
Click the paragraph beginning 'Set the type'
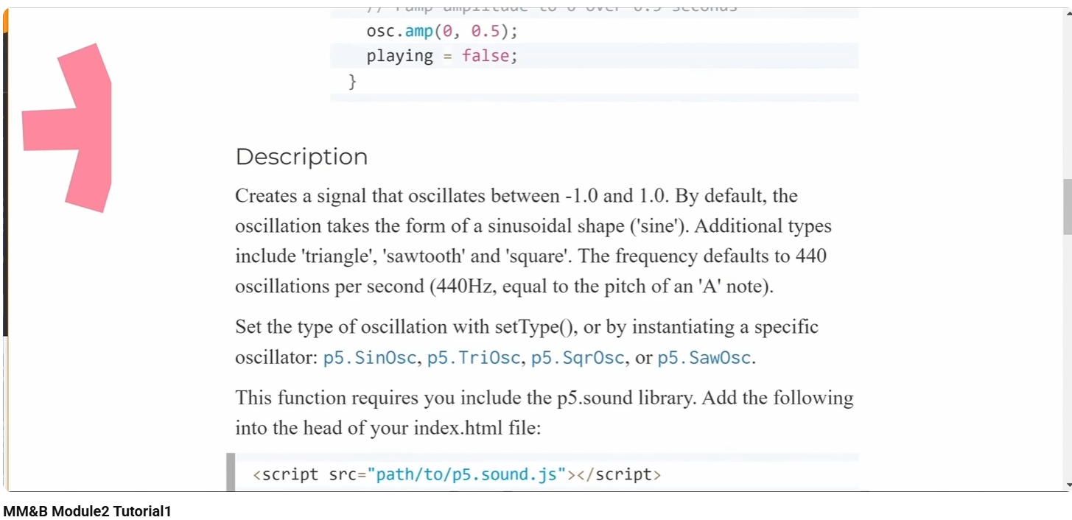pyautogui.click(x=527, y=342)
